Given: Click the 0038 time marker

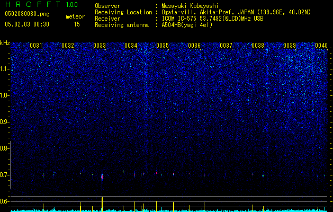Looking at the screenshot, I should pyautogui.click(x=258, y=46).
